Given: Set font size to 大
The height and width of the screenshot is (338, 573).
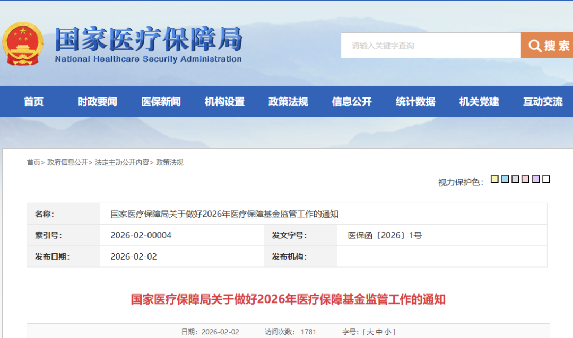Looking at the screenshot, I should point(370,332).
